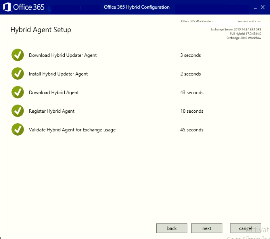Click the '45 seconds' duration value
This screenshot has height=239, width=270.
192,130
